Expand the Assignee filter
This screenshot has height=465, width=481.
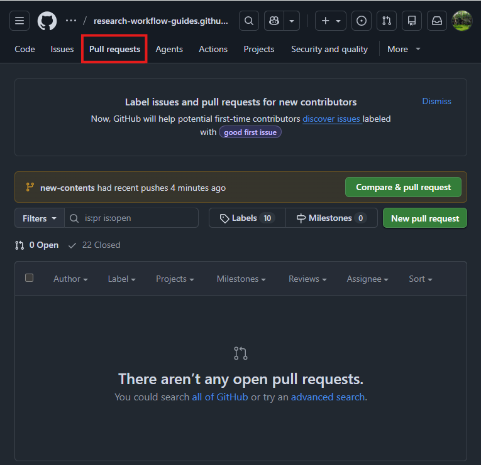click(367, 279)
